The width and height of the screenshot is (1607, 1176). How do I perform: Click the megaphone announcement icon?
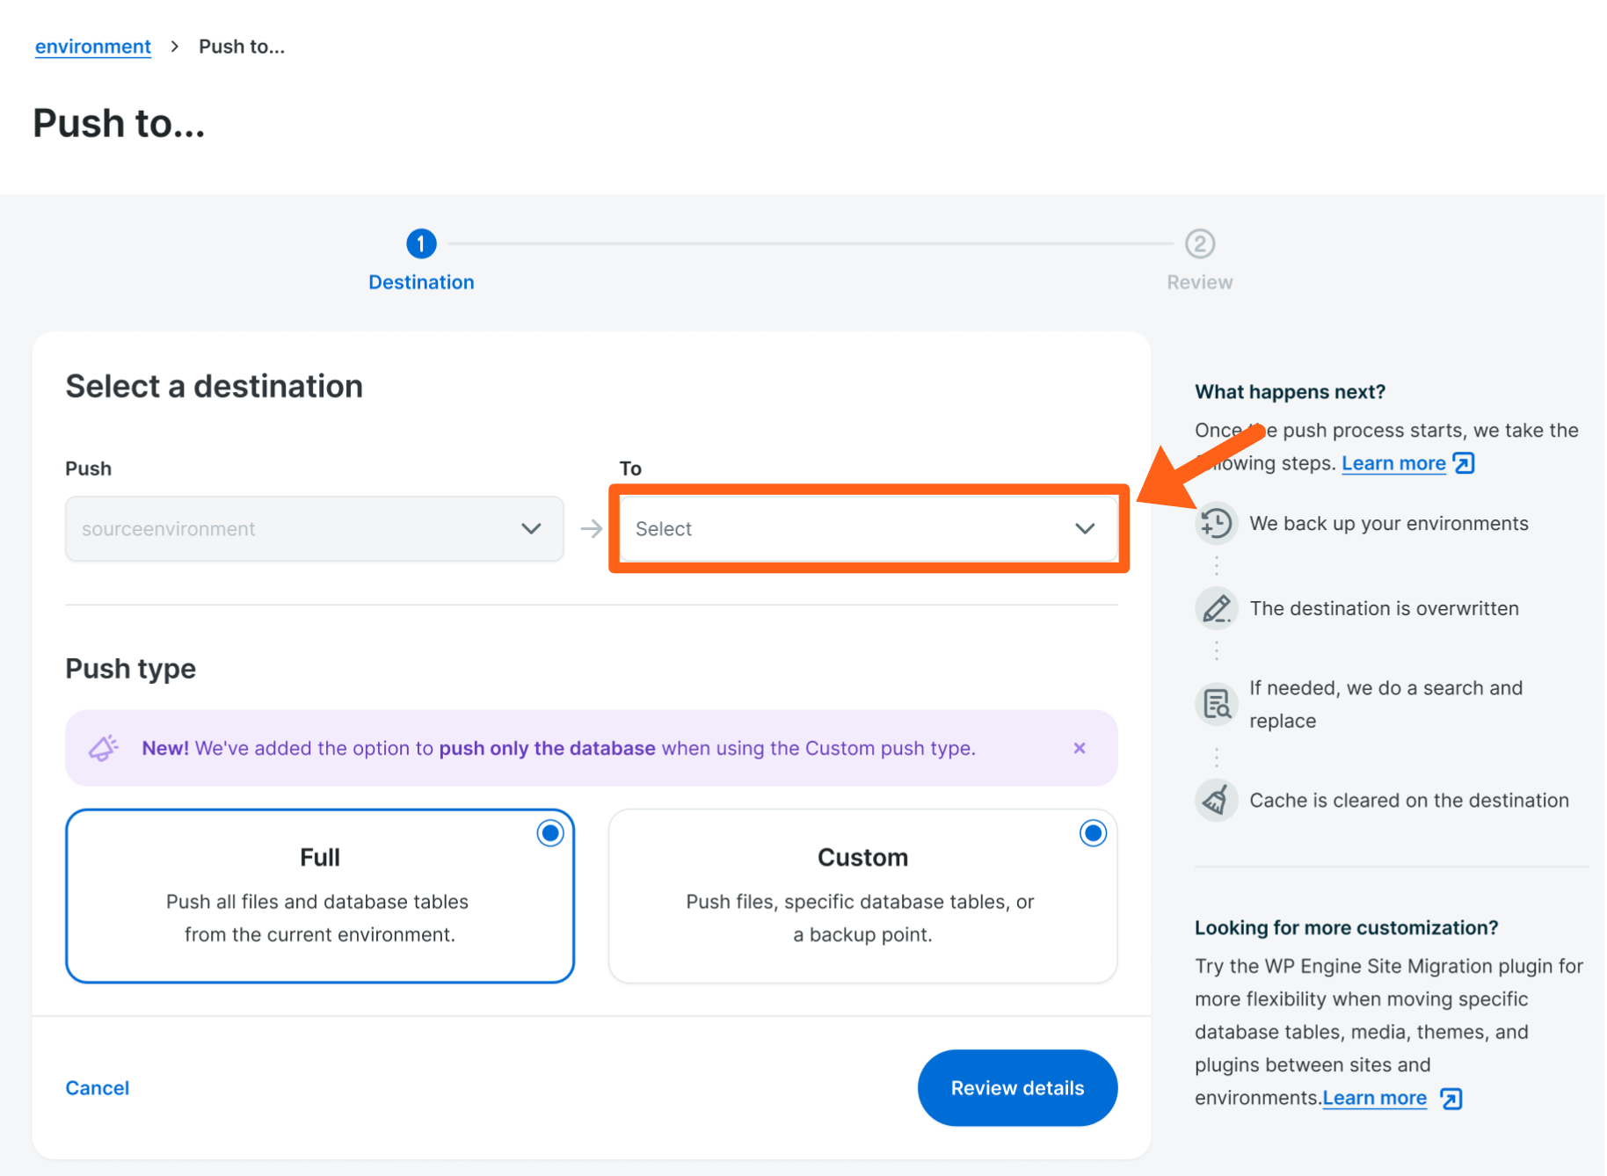pyautogui.click(x=104, y=748)
